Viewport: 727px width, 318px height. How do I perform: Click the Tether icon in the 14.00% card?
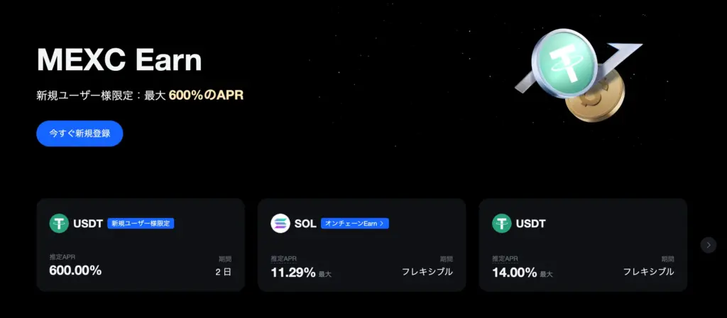click(x=502, y=224)
